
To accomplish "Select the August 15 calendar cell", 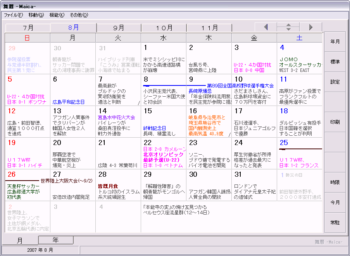I will (164, 121).
